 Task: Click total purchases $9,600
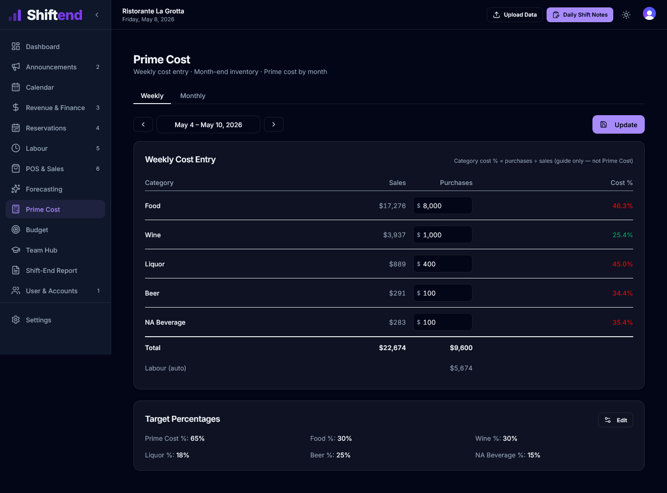461,348
